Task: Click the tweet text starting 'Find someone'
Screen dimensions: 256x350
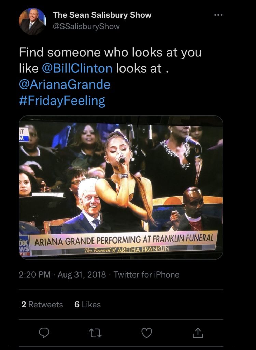Action: pyautogui.click(x=110, y=53)
